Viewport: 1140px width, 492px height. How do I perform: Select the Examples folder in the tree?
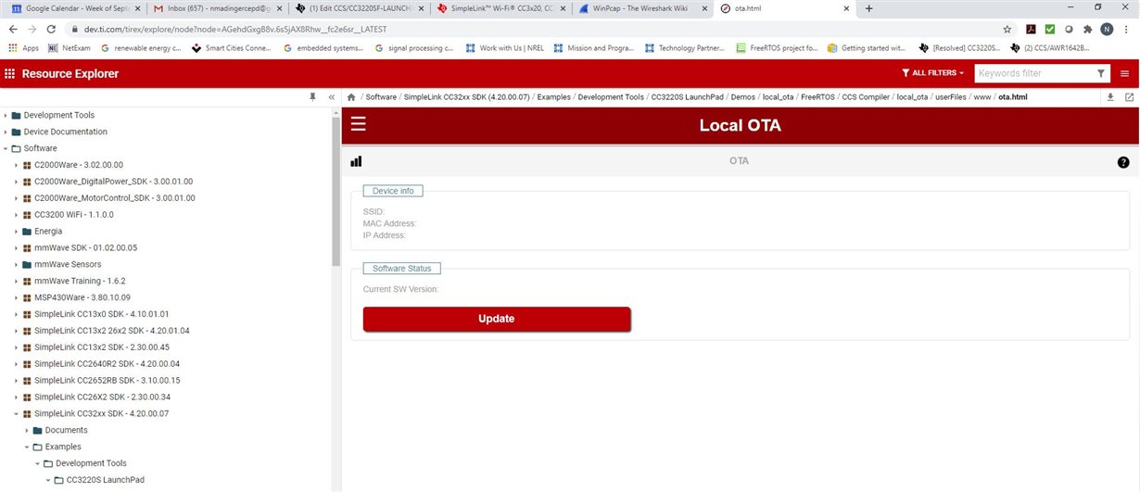[63, 447]
